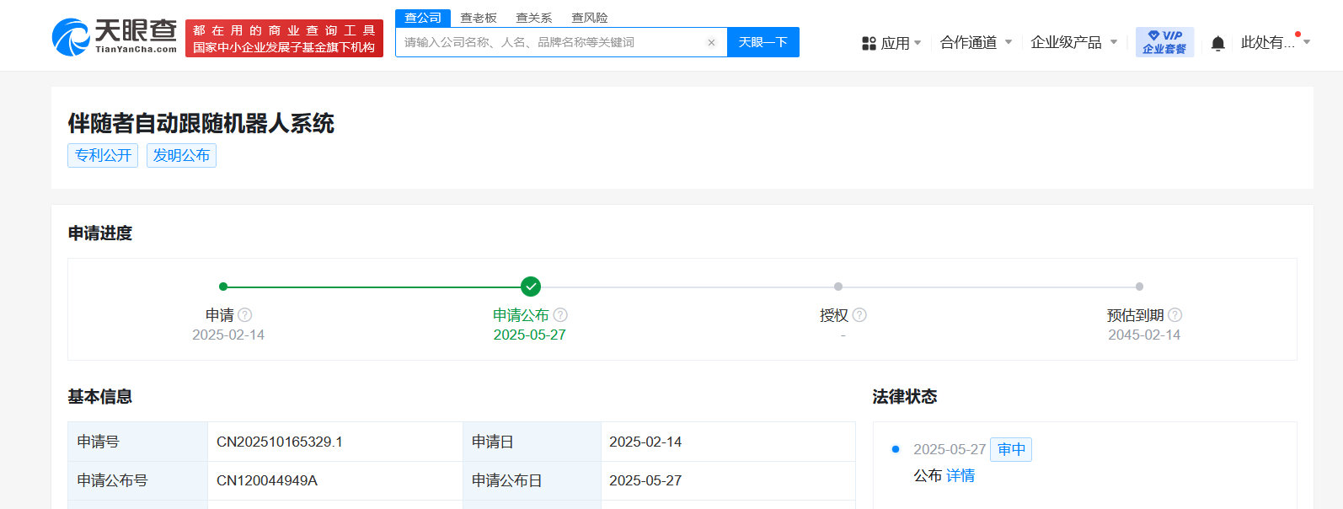This screenshot has height=509, width=1343.
Task: Click help icon beside 预估到期
Action: pos(1175,315)
